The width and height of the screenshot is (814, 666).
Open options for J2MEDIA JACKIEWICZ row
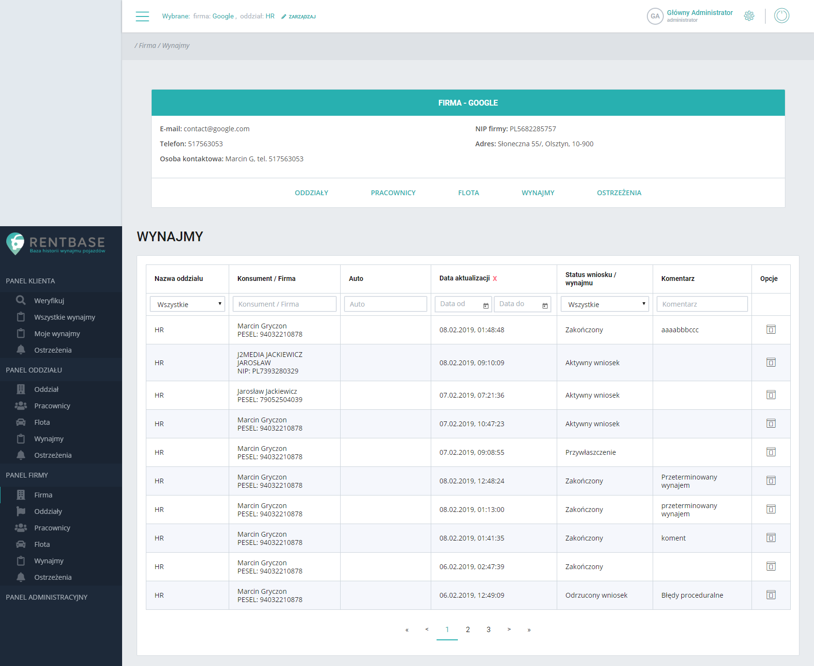coord(771,363)
